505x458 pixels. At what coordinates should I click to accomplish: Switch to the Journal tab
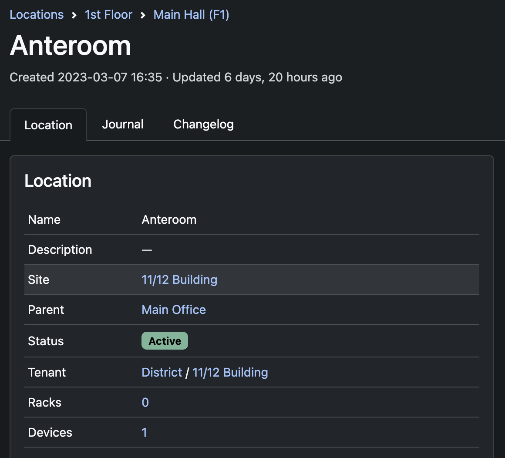point(122,124)
